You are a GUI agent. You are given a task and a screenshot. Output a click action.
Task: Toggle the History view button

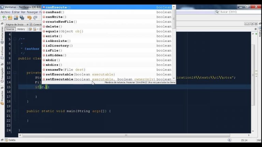pyautogui.click(x=21, y=29)
